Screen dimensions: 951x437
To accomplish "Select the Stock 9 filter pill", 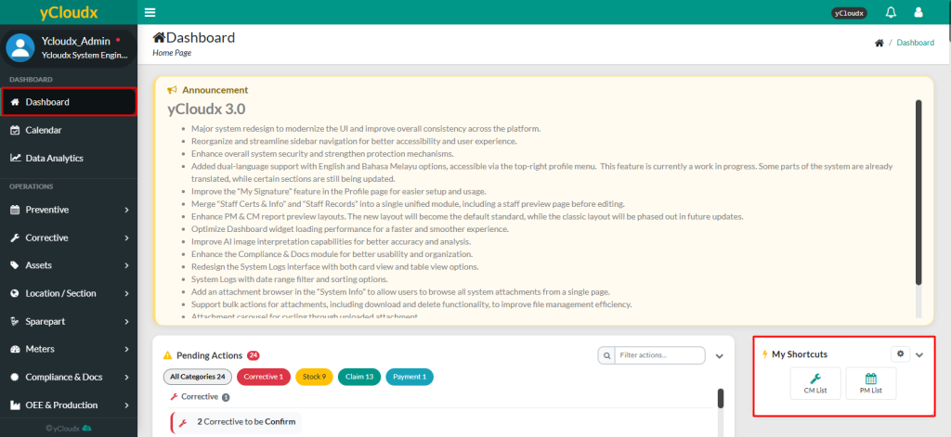I will pyautogui.click(x=314, y=377).
